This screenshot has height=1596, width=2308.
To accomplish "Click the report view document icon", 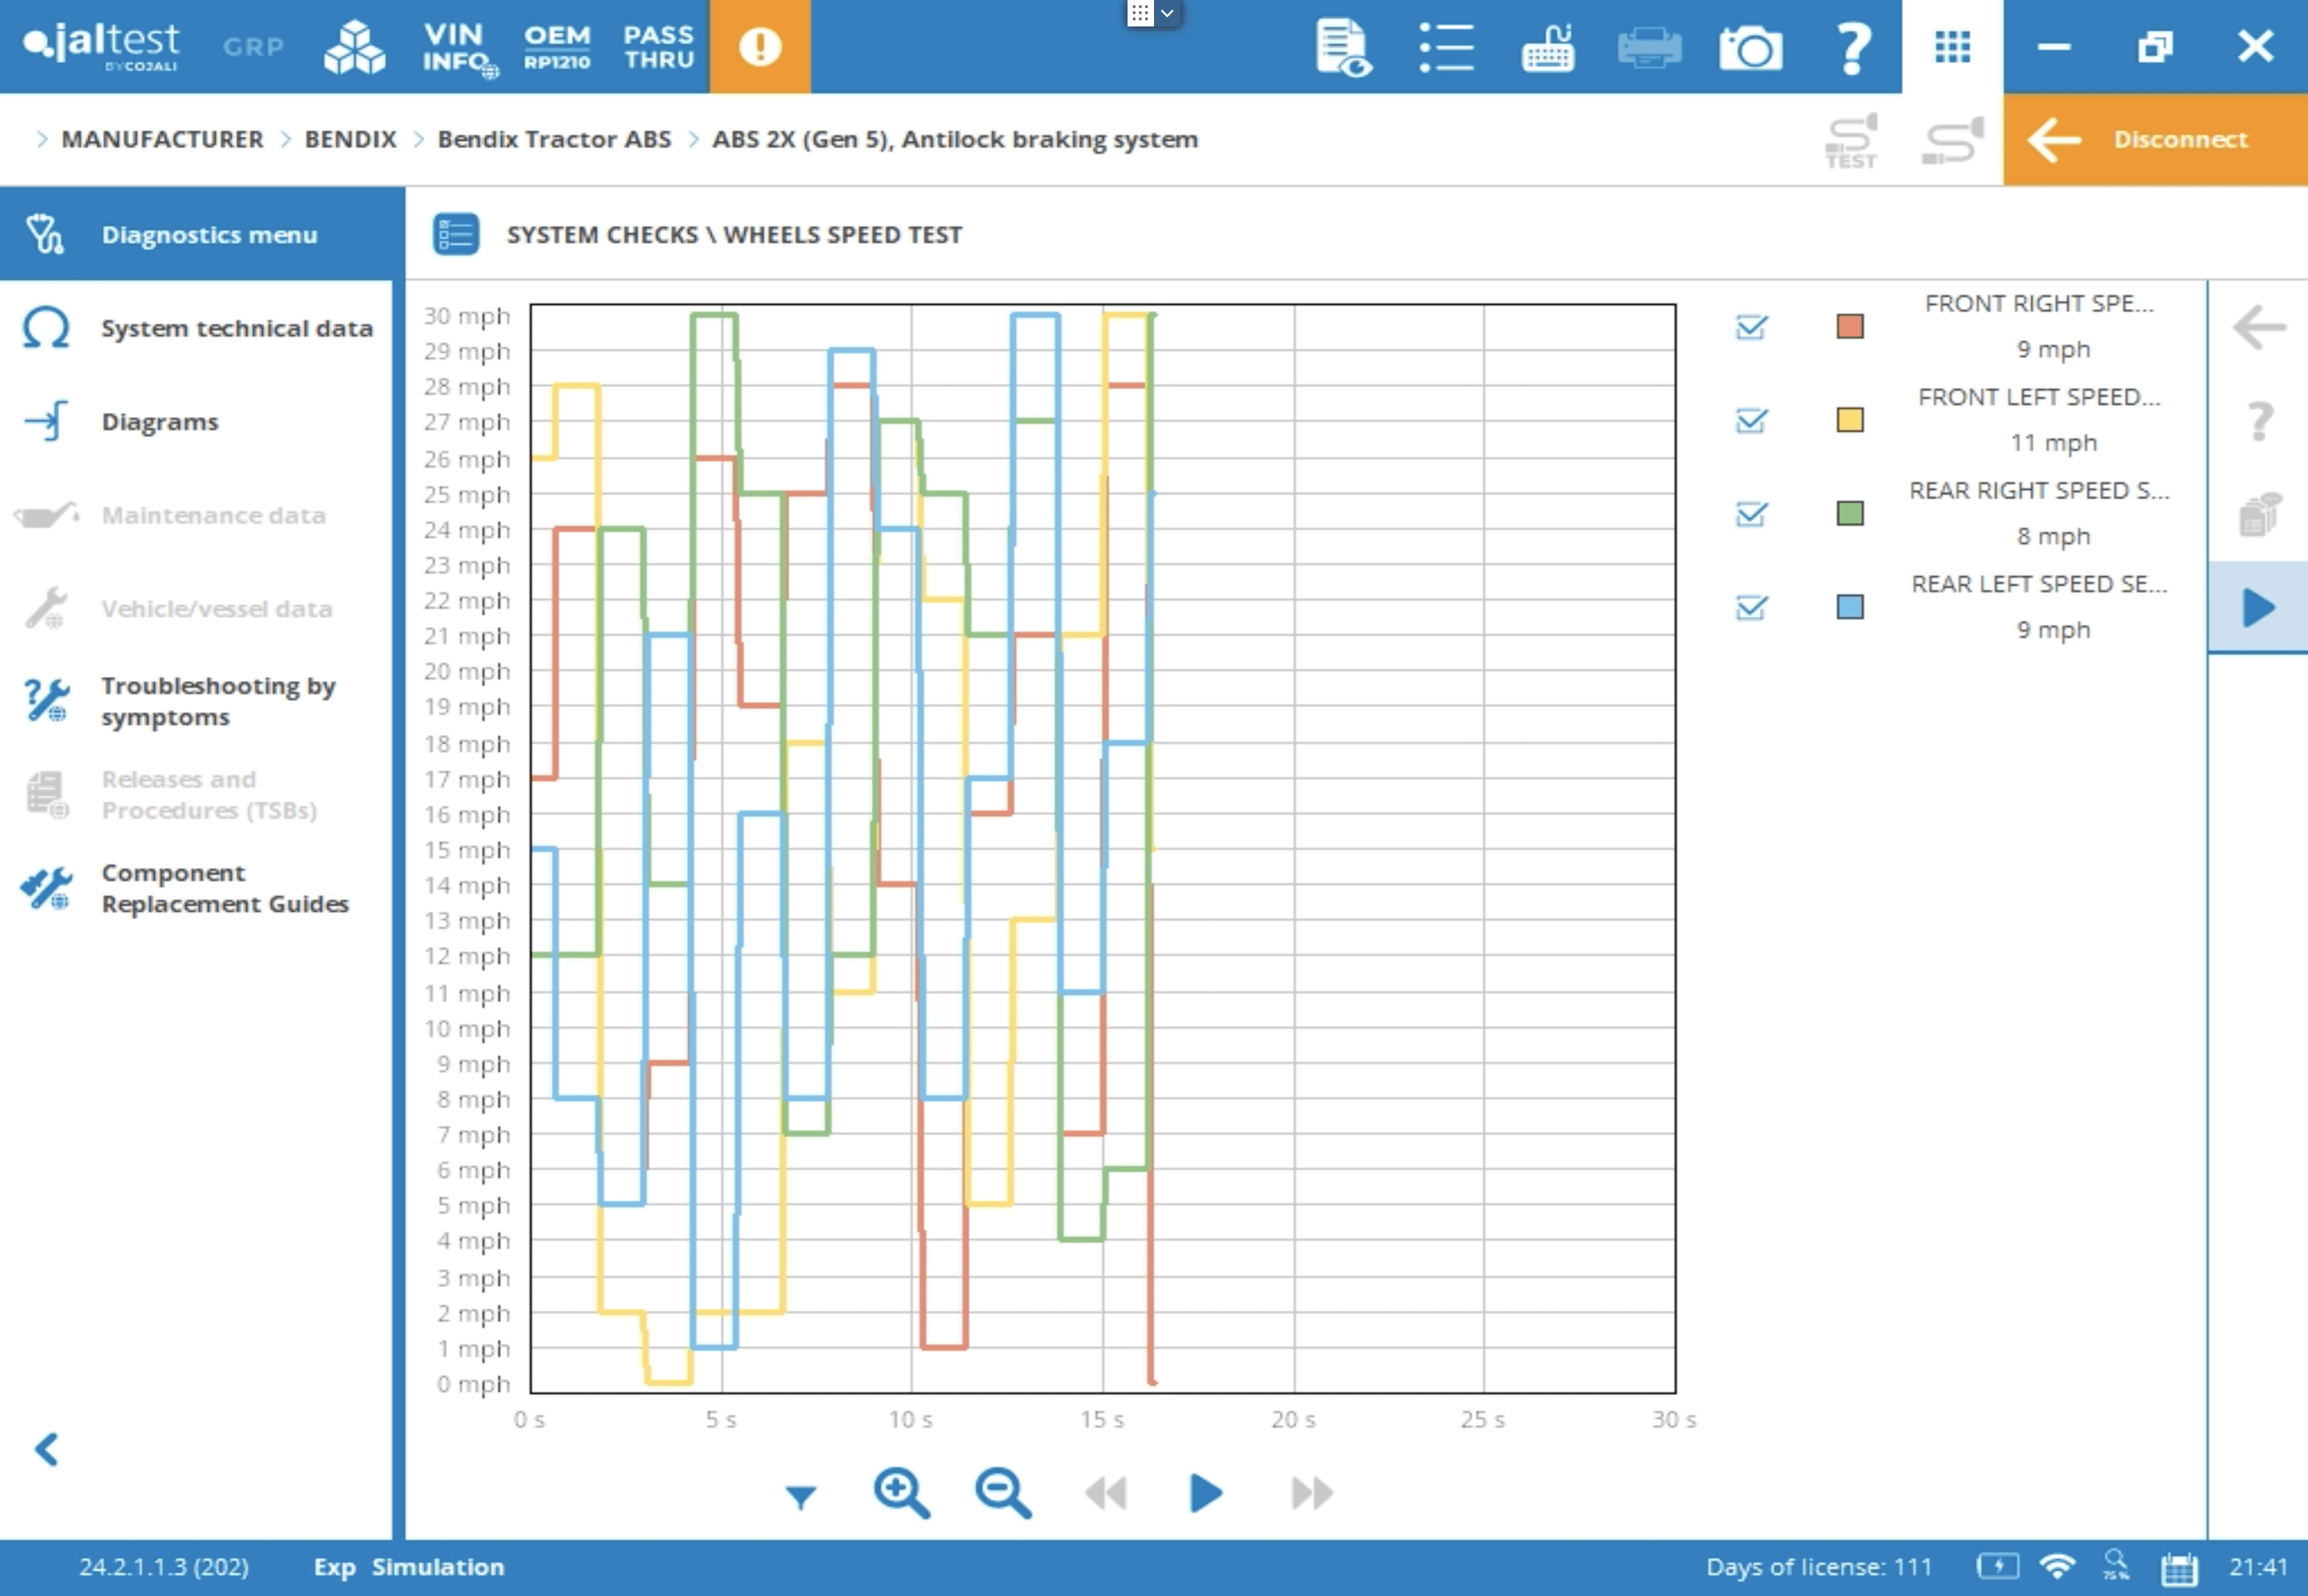I will click(x=1343, y=47).
